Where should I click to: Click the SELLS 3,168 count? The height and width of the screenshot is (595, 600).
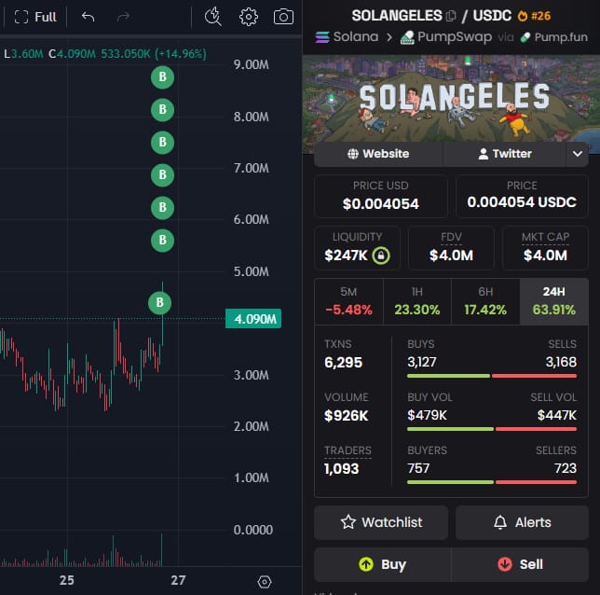(x=561, y=362)
